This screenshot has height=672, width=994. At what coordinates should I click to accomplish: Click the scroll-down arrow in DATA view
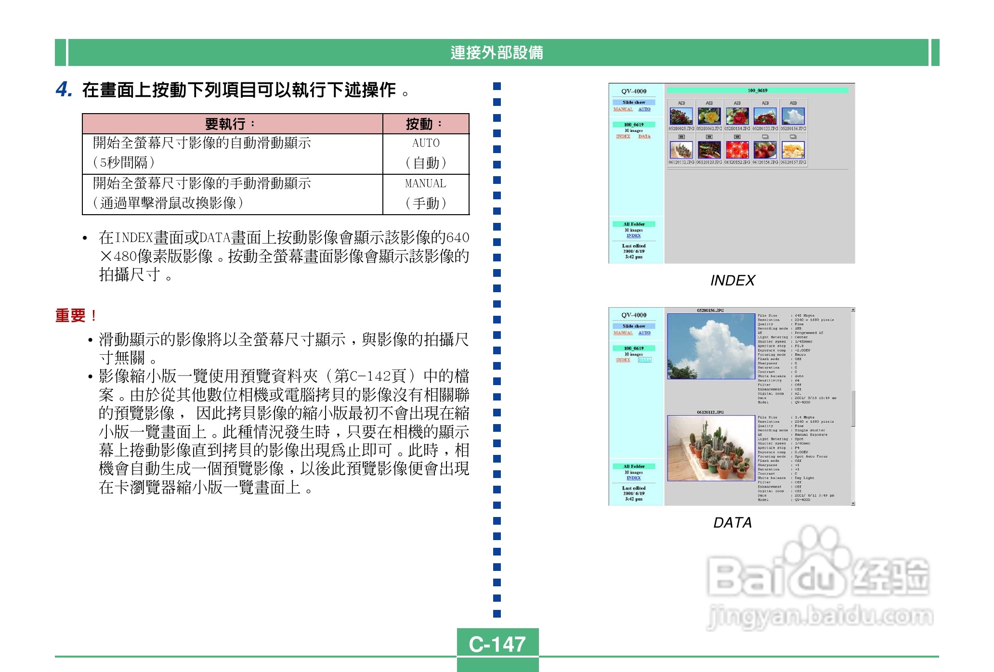[852, 504]
